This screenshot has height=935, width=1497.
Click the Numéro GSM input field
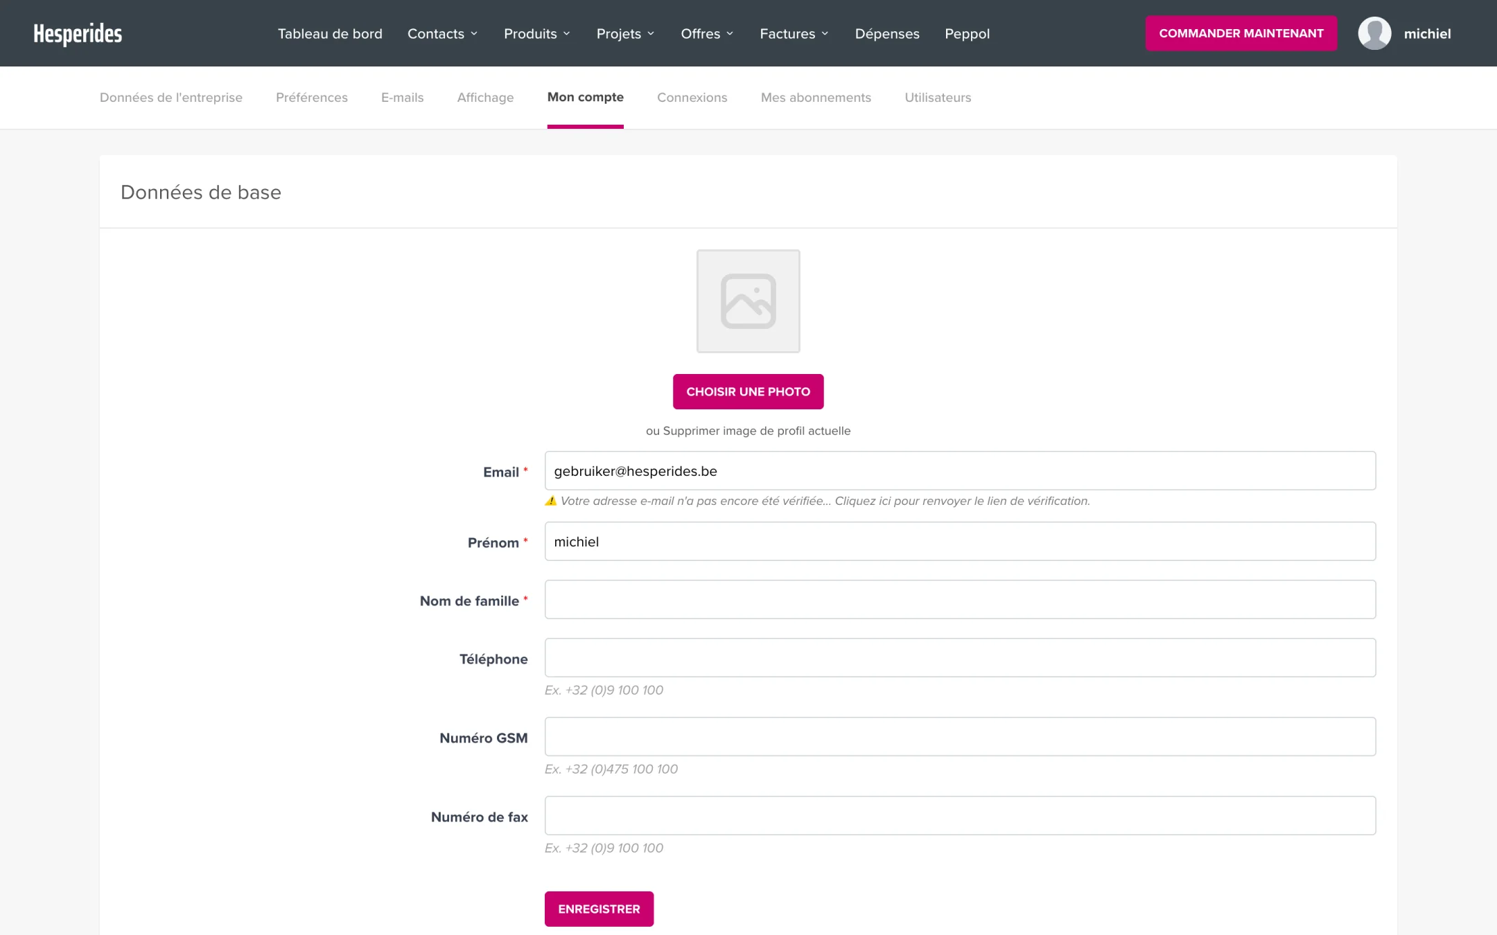pyautogui.click(x=960, y=737)
